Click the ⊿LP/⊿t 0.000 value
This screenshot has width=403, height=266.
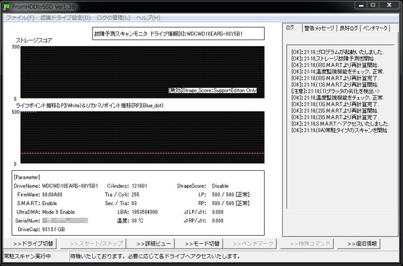[x=218, y=212]
